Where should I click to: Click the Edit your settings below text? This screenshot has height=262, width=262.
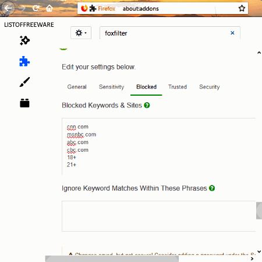[x=99, y=67]
